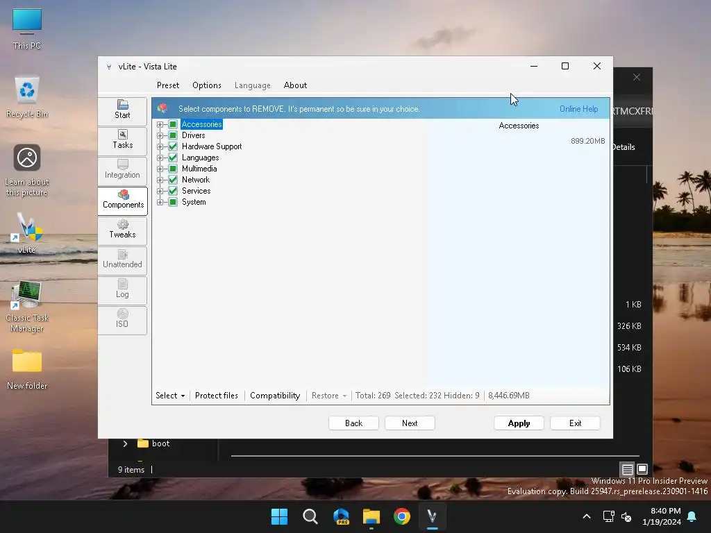
Task: Uncheck the Languages checkbox
Action: [x=173, y=158]
